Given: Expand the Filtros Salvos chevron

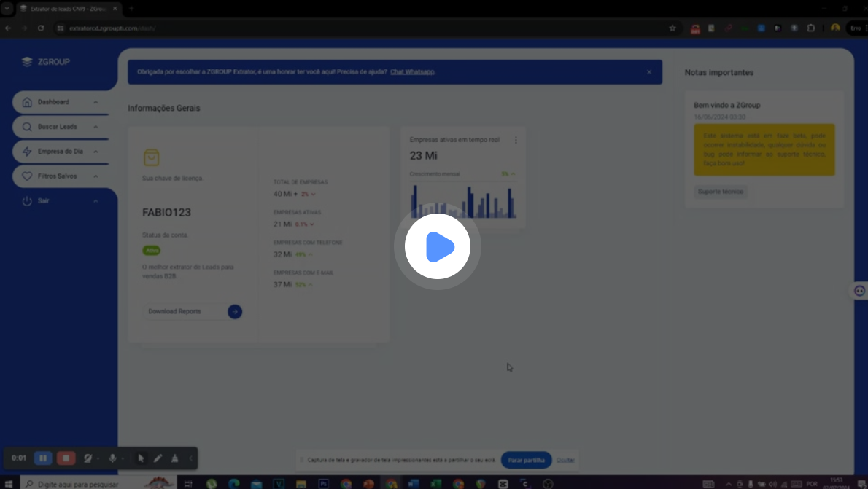Looking at the screenshot, I should pyautogui.click(x=96, y=176).
